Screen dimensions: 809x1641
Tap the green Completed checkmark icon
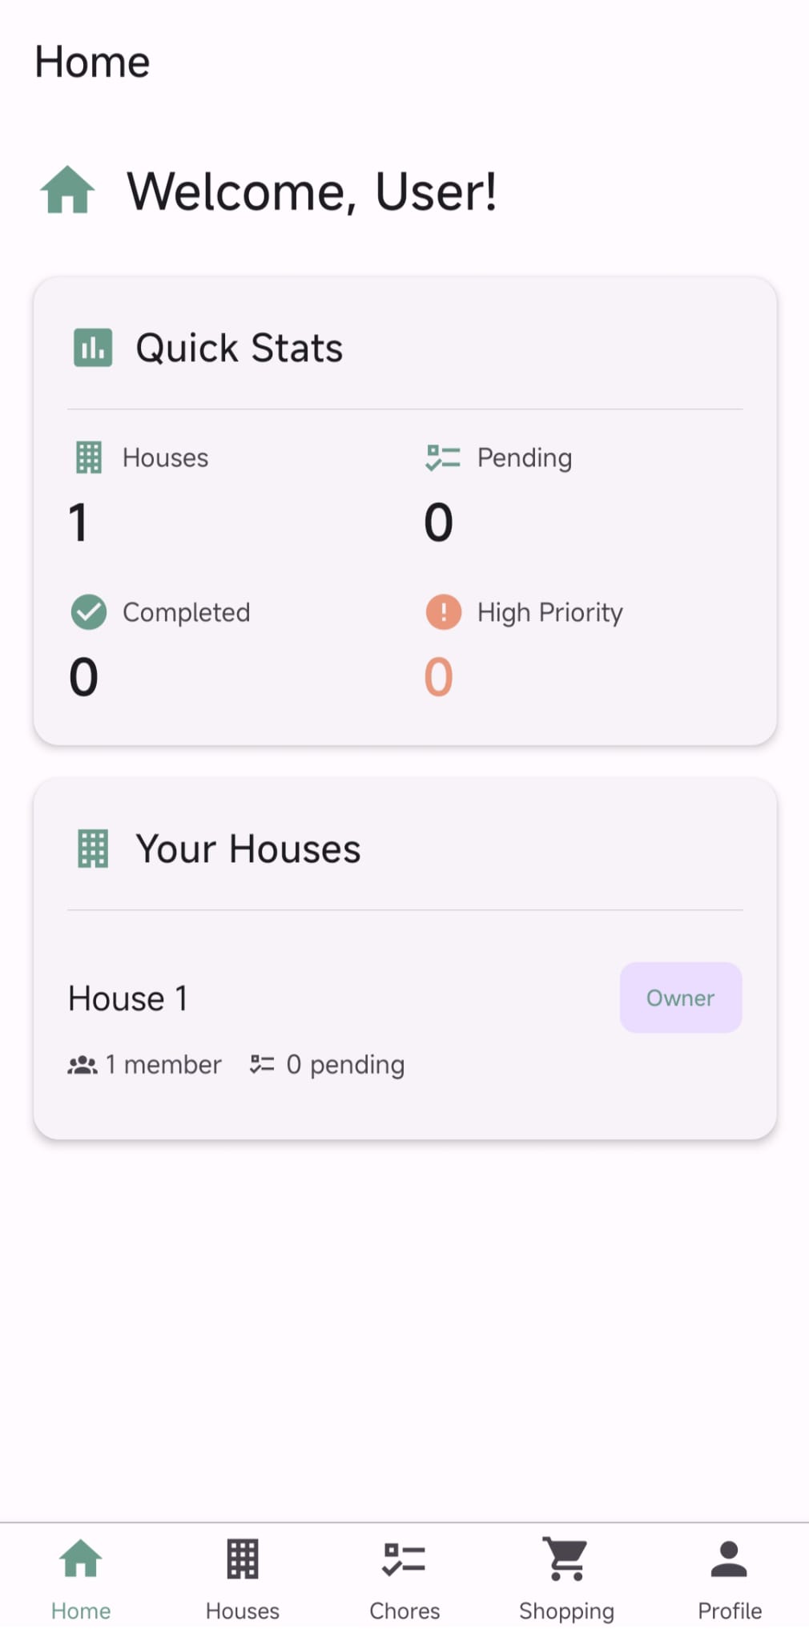(88, 612)
